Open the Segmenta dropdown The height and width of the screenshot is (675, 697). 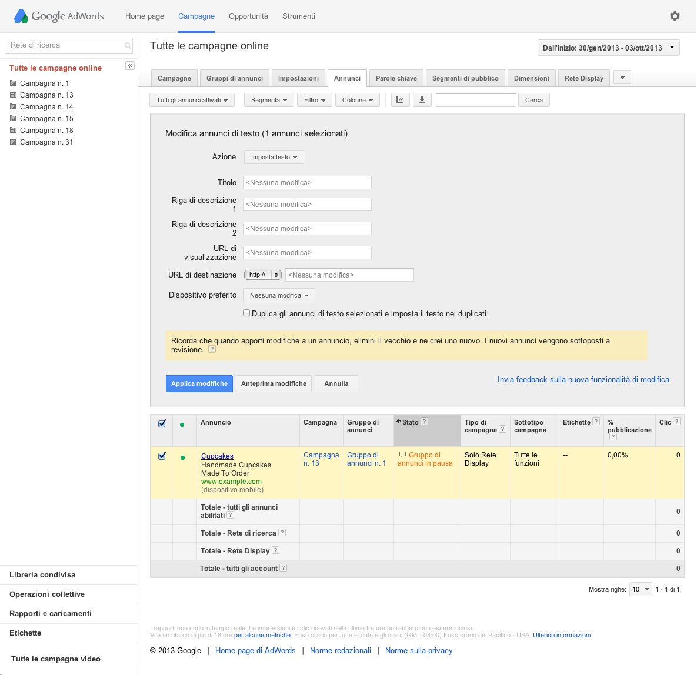(269, 100)
